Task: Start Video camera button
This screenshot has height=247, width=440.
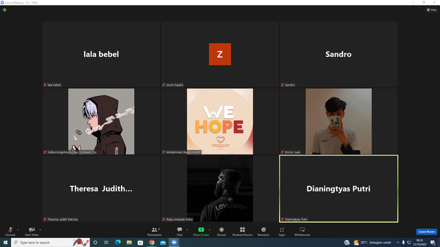Action: (32, 231)
